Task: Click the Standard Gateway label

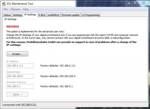Action: [x=16, y=82]
